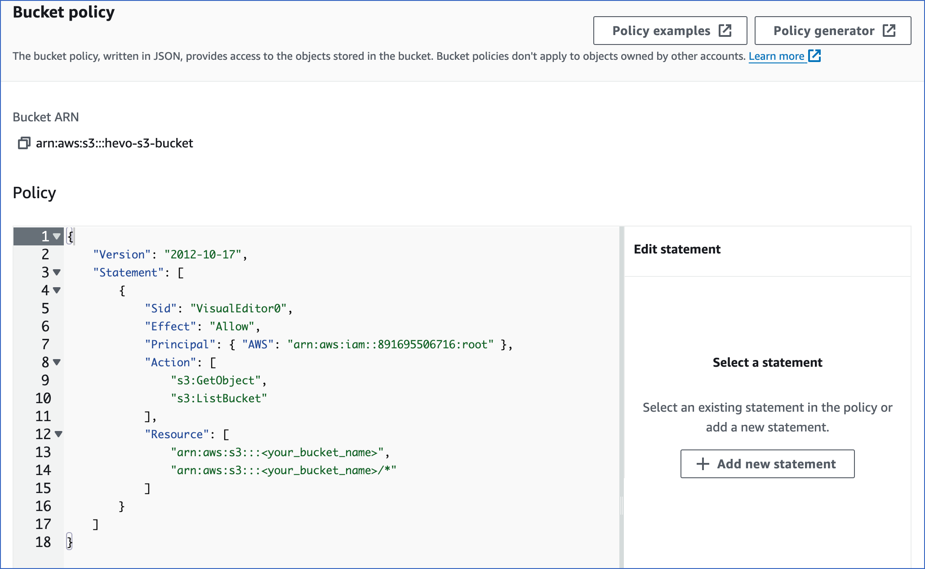Click the Select a statement heading
The image size is (925, 569).
point(767,362)
